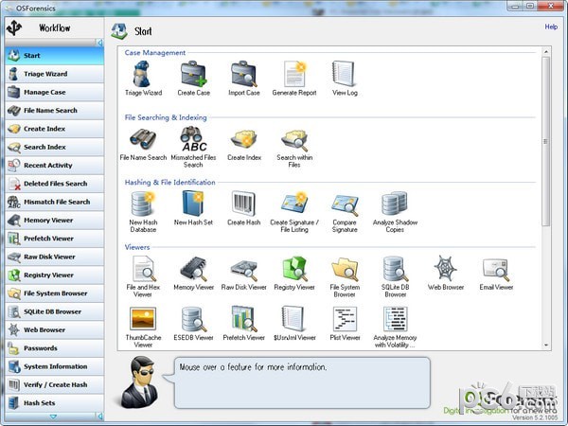Open Deleted Files Search in sidebar
This screenshot has height=426, width=568.
55,184
